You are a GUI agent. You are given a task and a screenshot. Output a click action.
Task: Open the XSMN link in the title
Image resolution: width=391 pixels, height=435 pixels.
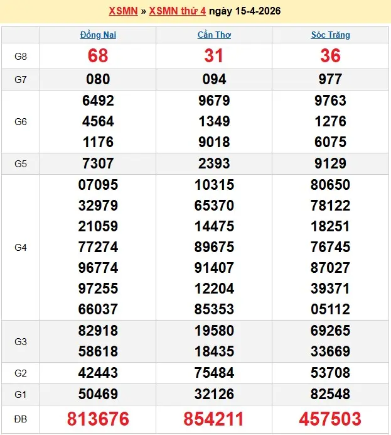coord(123,11)
